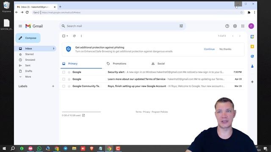Image resolution: width=271 pixels, height=152 pixels.
Task: Open the Privacy footer link
Action: (x=147, y=112)
